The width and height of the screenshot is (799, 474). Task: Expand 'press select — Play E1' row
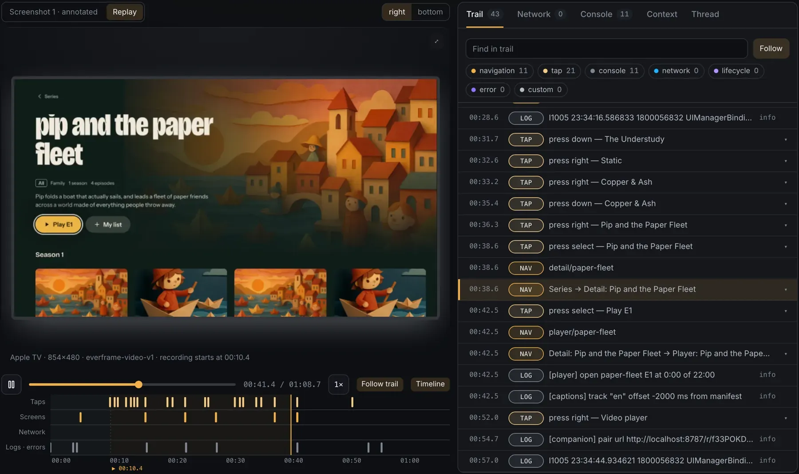coord(785,311)
